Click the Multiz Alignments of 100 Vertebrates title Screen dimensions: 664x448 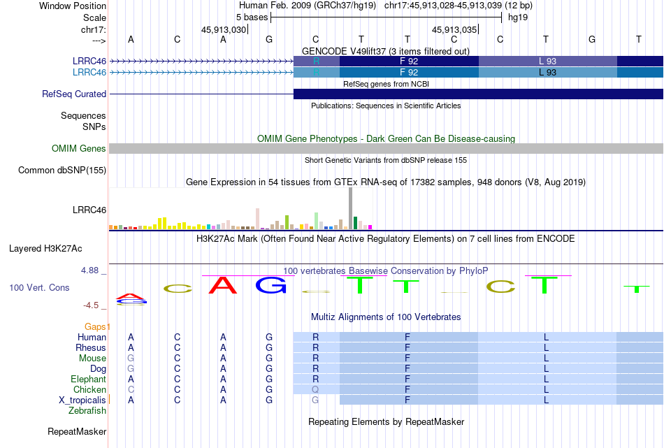point(386,317)
